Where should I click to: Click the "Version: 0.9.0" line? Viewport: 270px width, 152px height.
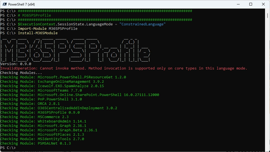pos(16,64)
